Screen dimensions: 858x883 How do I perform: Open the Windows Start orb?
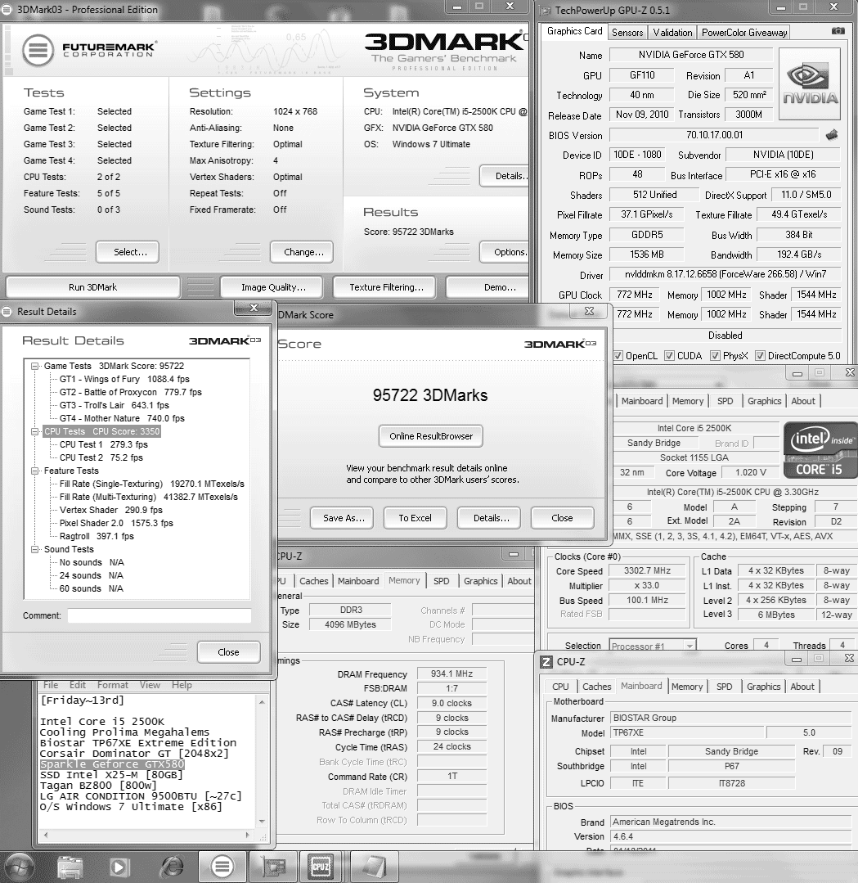click(x=19, y=867)
